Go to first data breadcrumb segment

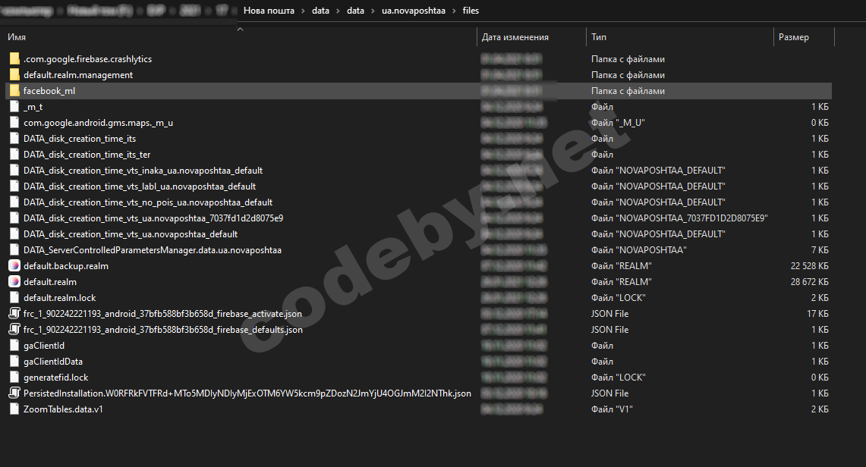pyautogui.click(x=320, y=11)
